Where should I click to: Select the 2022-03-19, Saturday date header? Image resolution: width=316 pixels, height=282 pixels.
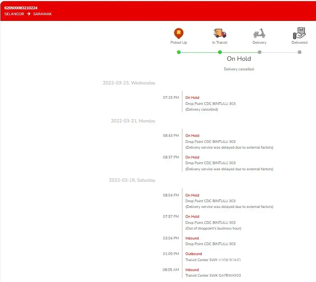(132, 180)
